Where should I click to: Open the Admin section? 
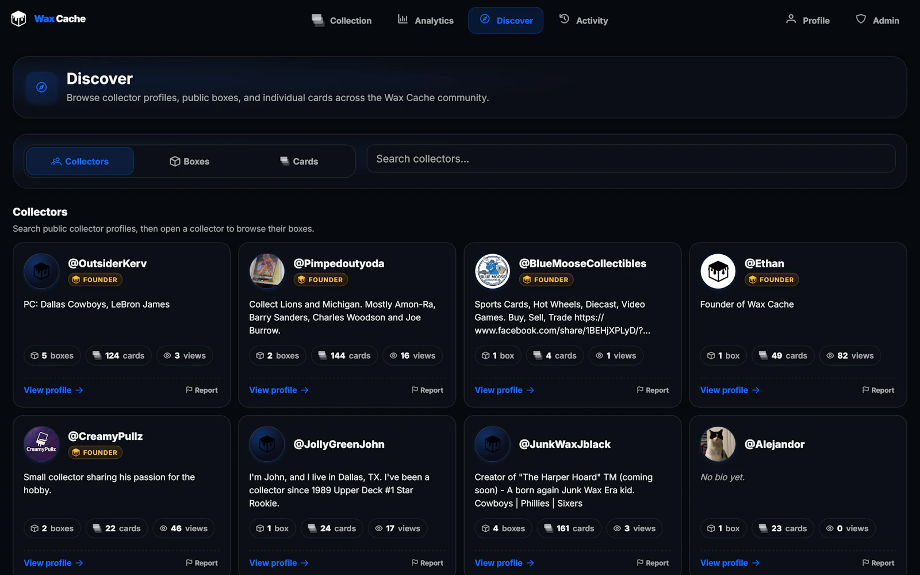(877, 21)
